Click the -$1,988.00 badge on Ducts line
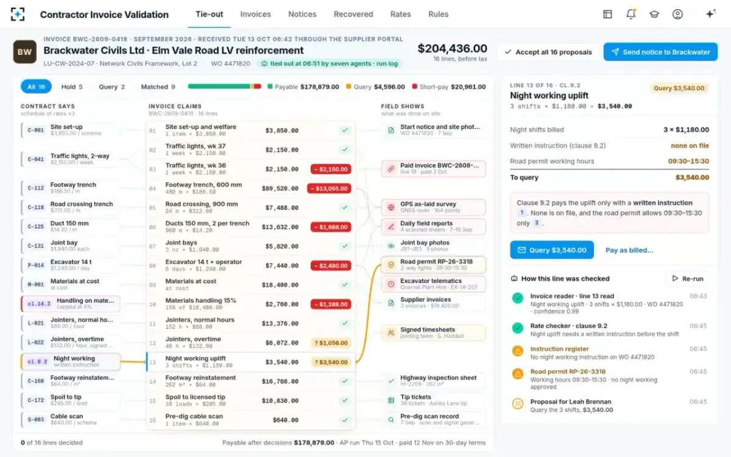 [331, 227]
